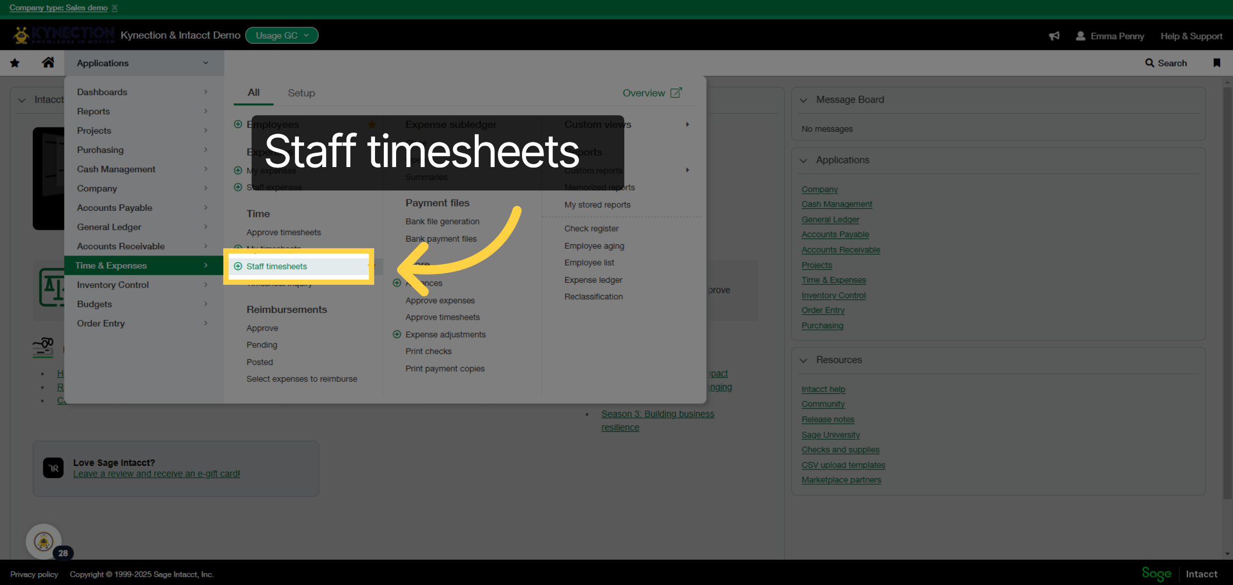
Task: Open Reimbursements Posted link
Action: pyautogui.click(x=259, y=362)
